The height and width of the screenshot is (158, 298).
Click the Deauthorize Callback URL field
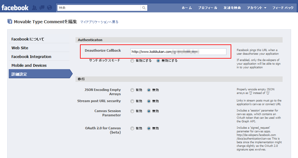click(178, 52)
